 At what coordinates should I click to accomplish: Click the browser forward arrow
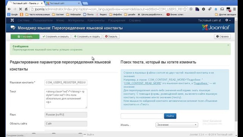click(x=15, y=9)
